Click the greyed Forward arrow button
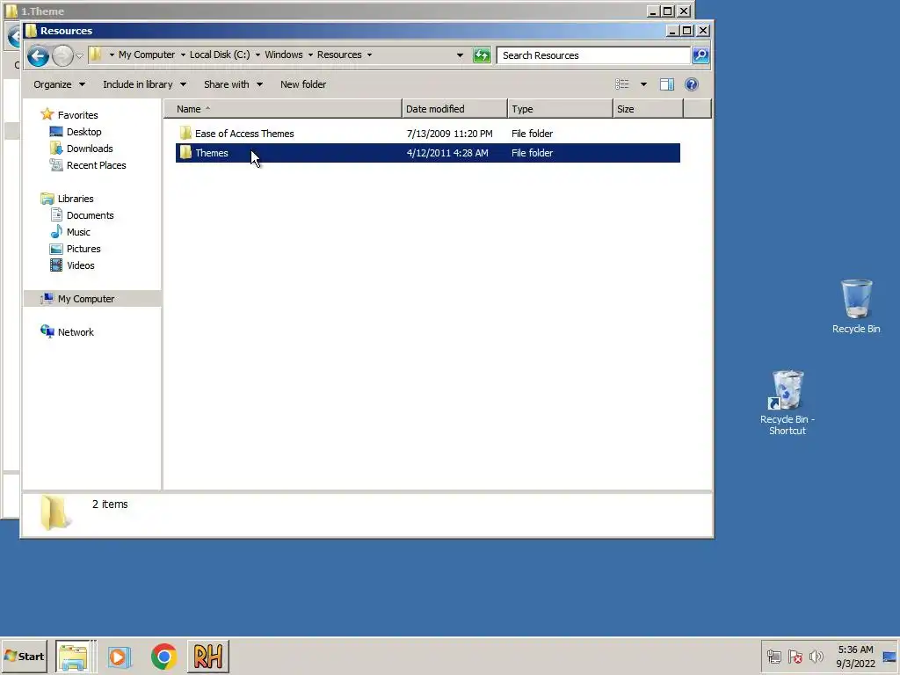This screenshot has height=675, width=900. click(62, 55)
